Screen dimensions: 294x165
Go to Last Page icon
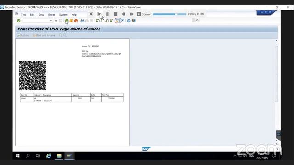[x=112, y=21]
